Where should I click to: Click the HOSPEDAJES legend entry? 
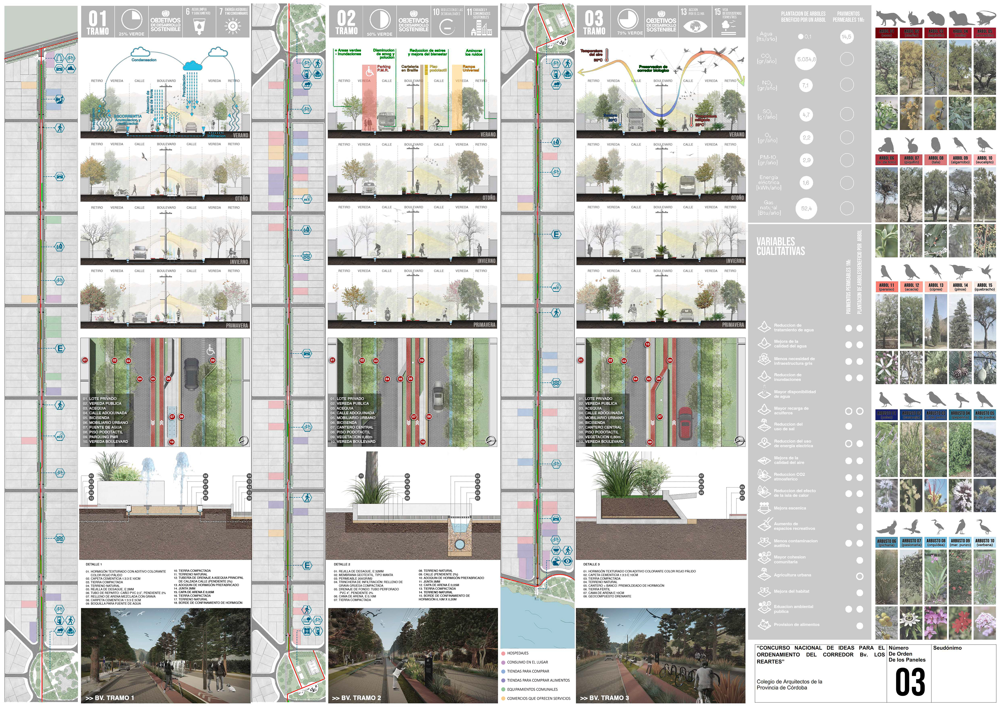[x=517, y=653]
